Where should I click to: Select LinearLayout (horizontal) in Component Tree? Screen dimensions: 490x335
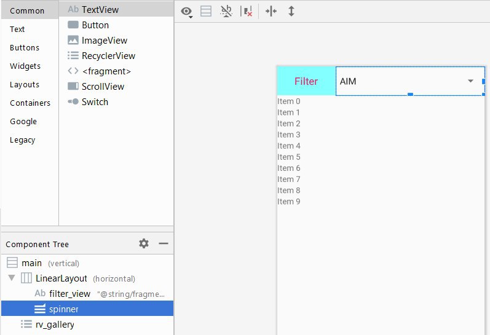[x=87, y=278]
